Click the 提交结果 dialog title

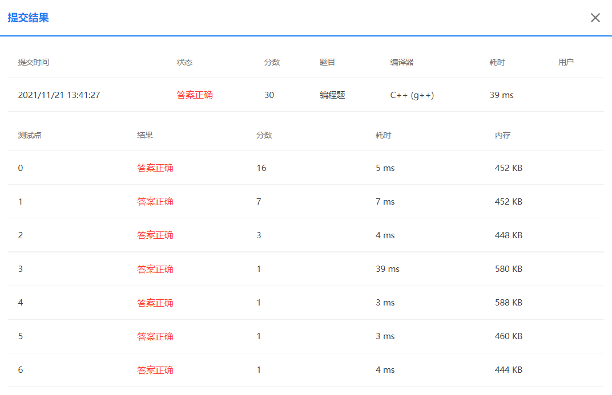[x=28, y=18]
